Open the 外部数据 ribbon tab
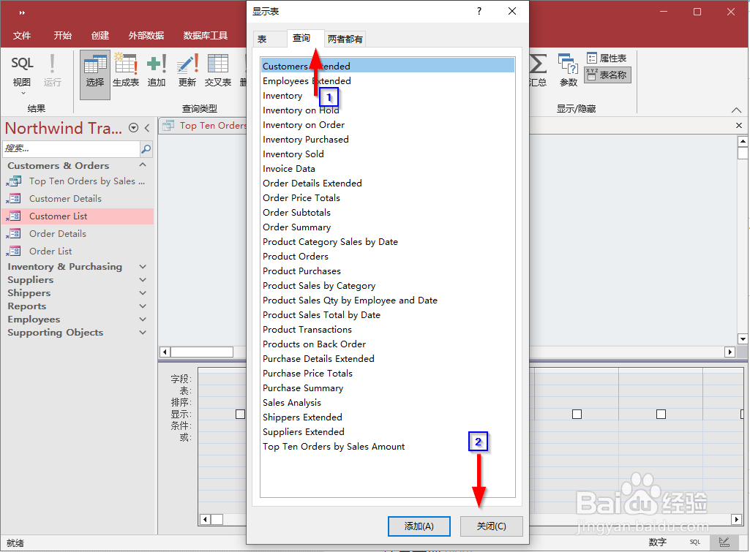Image resolution: width=750 pixels, height=552 pixels. [x=146, y=36]
